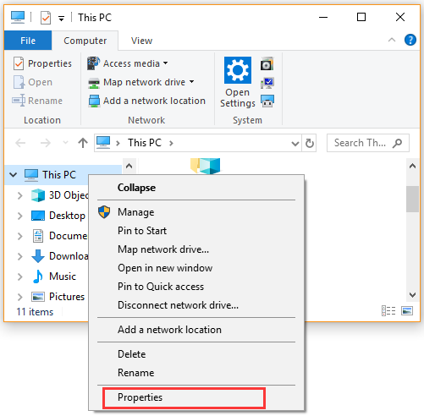Viewport: 424px width, 416px height.
Task: Choose Delete in the context menu
Action: tap(196, 354)
